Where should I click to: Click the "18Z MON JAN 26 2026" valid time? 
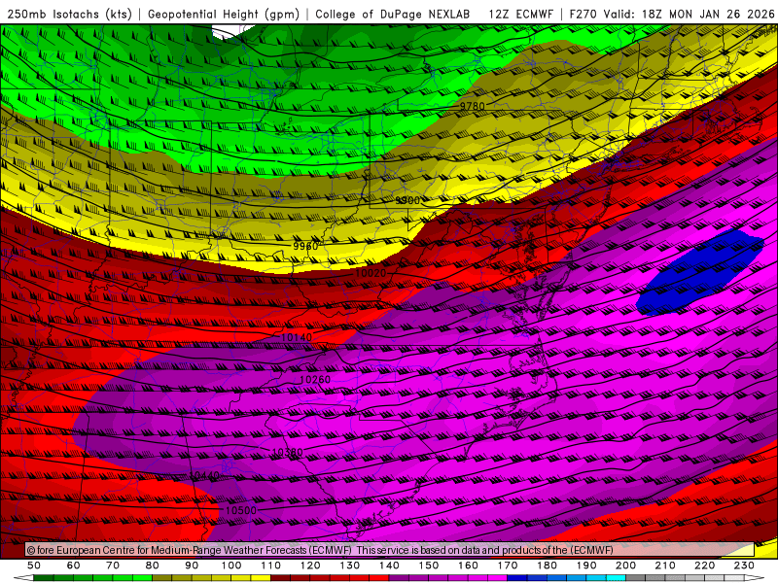(x=707, y=15)
